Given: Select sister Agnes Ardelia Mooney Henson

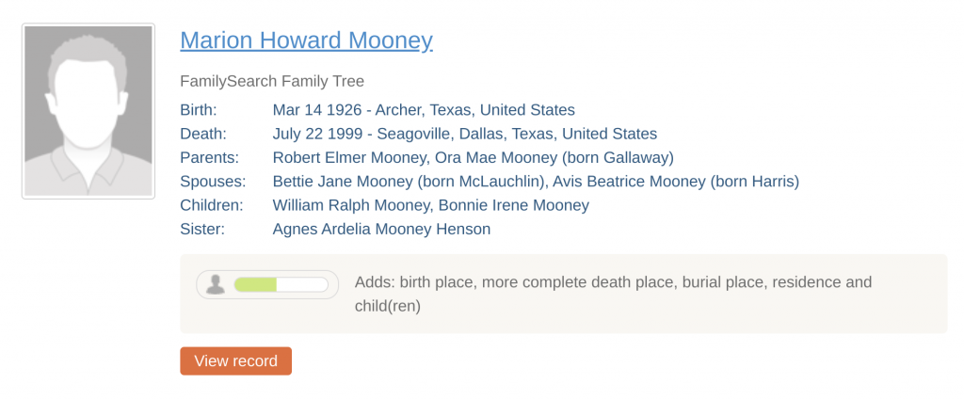Looking at the screenshot, I should point(381,229).
